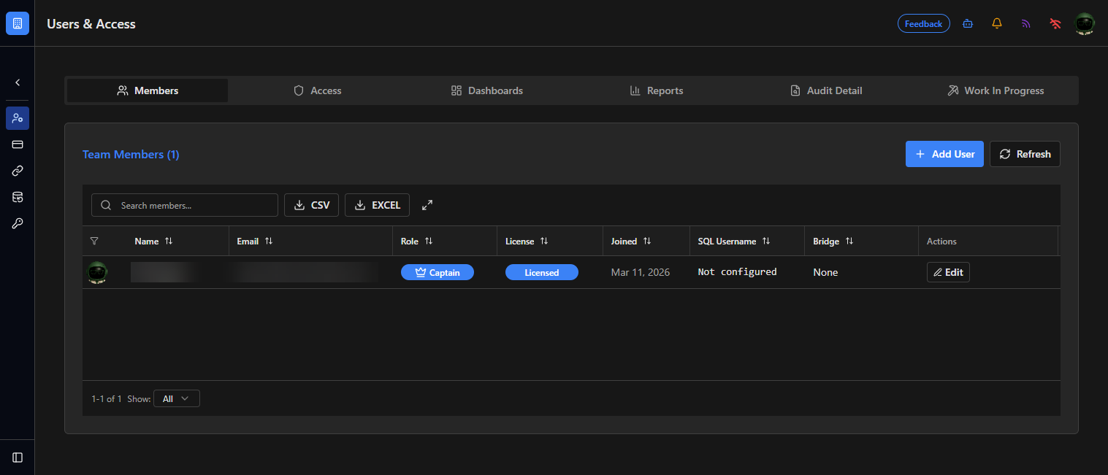Click the filter funnel icon in table header
This screenshot has width=1108, height=475.
click(x=94, y=241)
